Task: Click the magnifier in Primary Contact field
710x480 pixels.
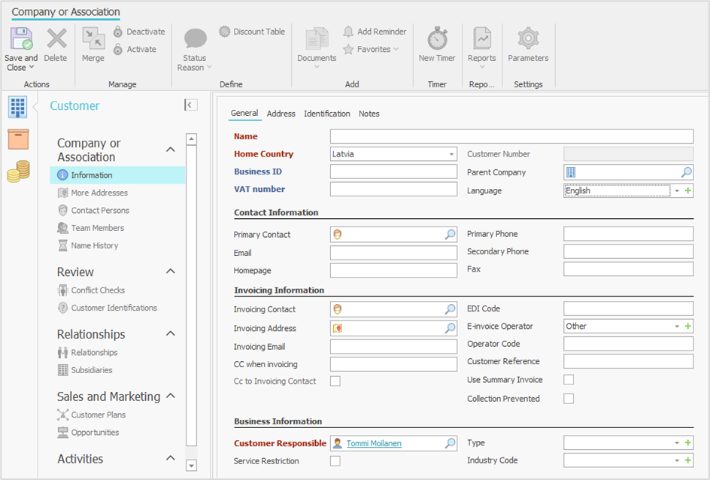Action: [450, 235]
